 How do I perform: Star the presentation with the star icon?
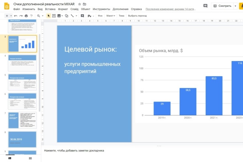coord(80,4)
